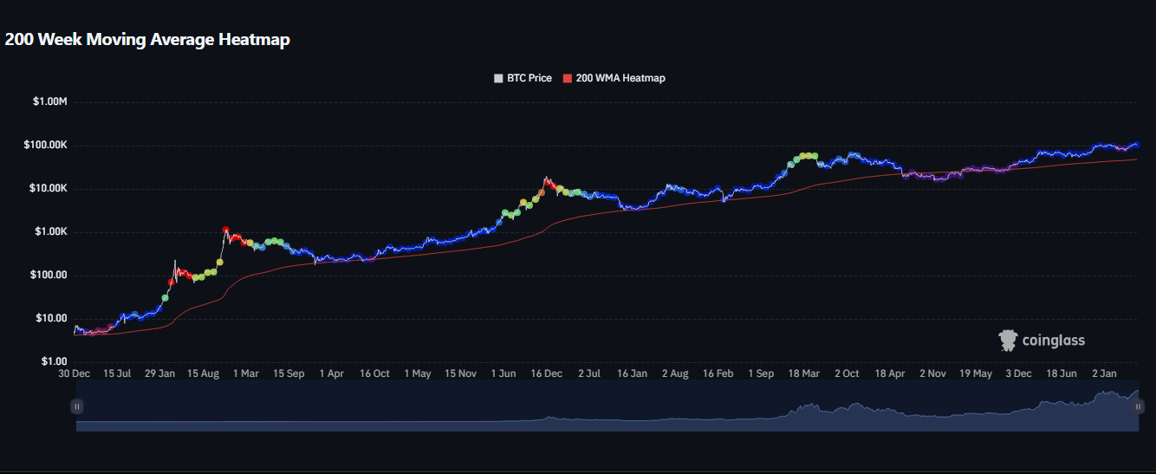Click the middle of the range slider preview
Image resolution: width=1156 pixels, height=474 pixels.
pos(607,406)
